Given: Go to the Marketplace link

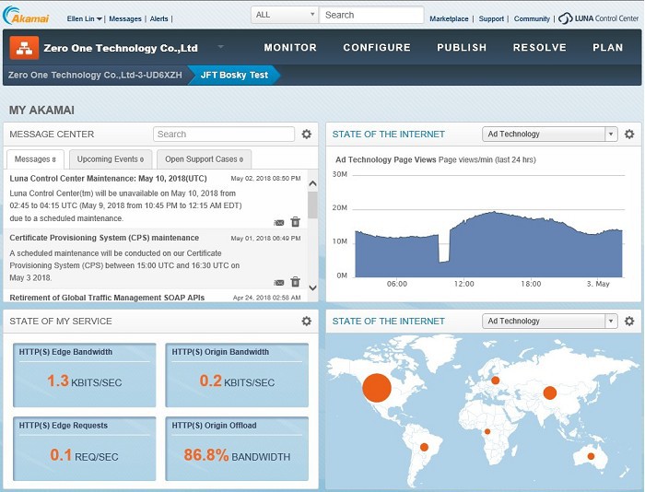Looking at the screenshot, I should (x=449, y=19).
